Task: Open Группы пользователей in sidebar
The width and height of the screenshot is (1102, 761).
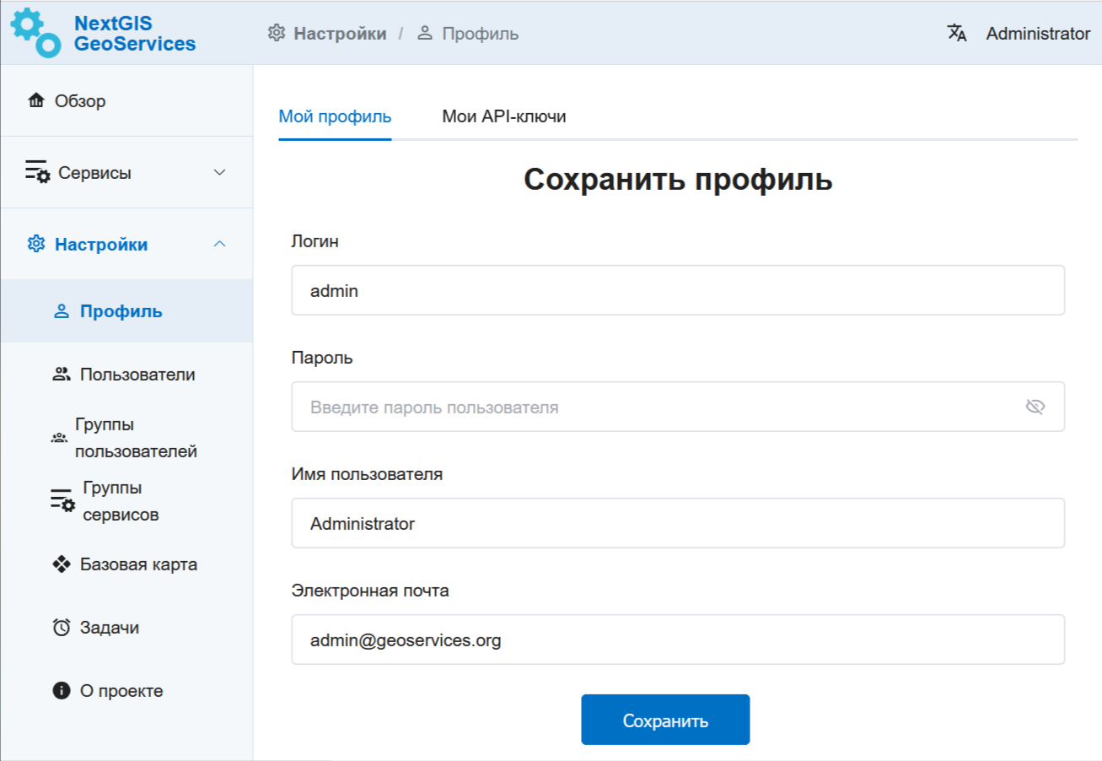Action: click(x=126, y=438)
